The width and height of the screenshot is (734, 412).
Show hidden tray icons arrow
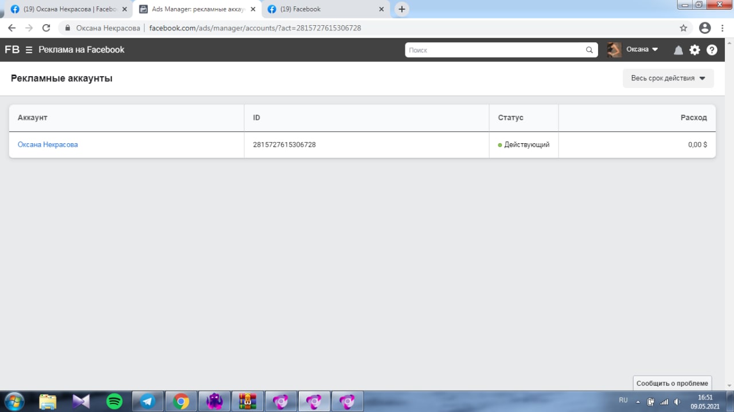coord(638,402)
